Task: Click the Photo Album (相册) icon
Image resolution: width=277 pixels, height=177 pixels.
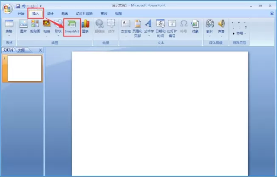Action: pyautogui.click(x=47, y=23)
